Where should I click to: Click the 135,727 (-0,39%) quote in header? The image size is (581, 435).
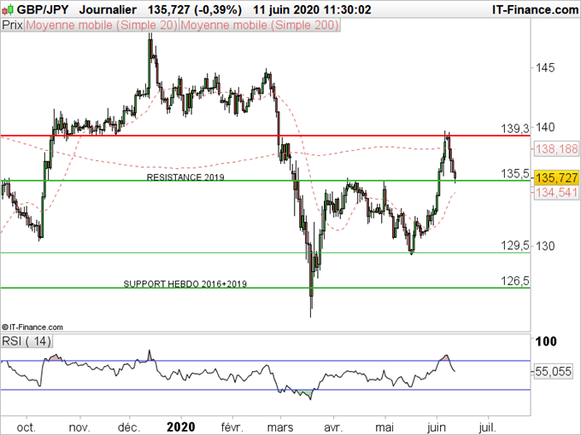point(195,9)
